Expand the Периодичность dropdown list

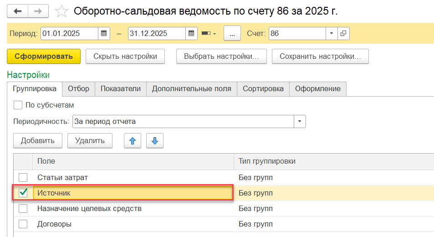tap(300, 122)
